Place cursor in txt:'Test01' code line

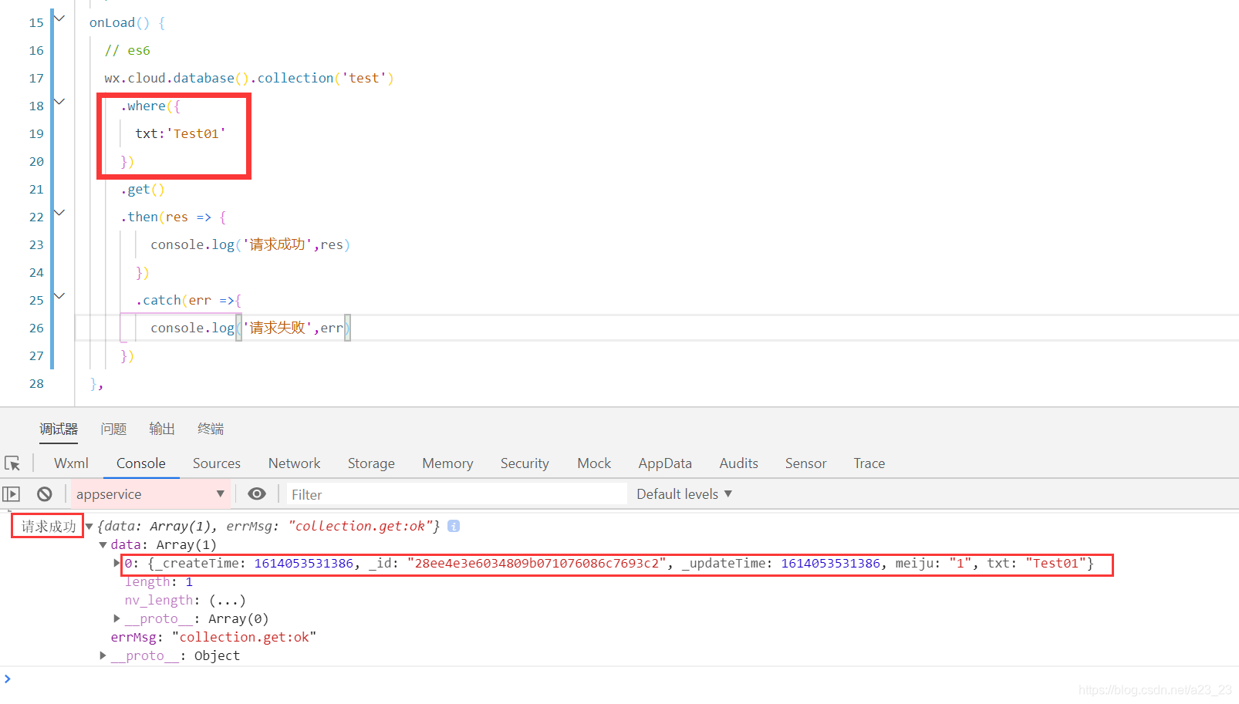[181, 133]
